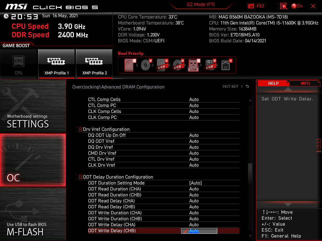Select the USB key boot device icon
This screenshot has height=241, width=322.
tap(194, 65)
